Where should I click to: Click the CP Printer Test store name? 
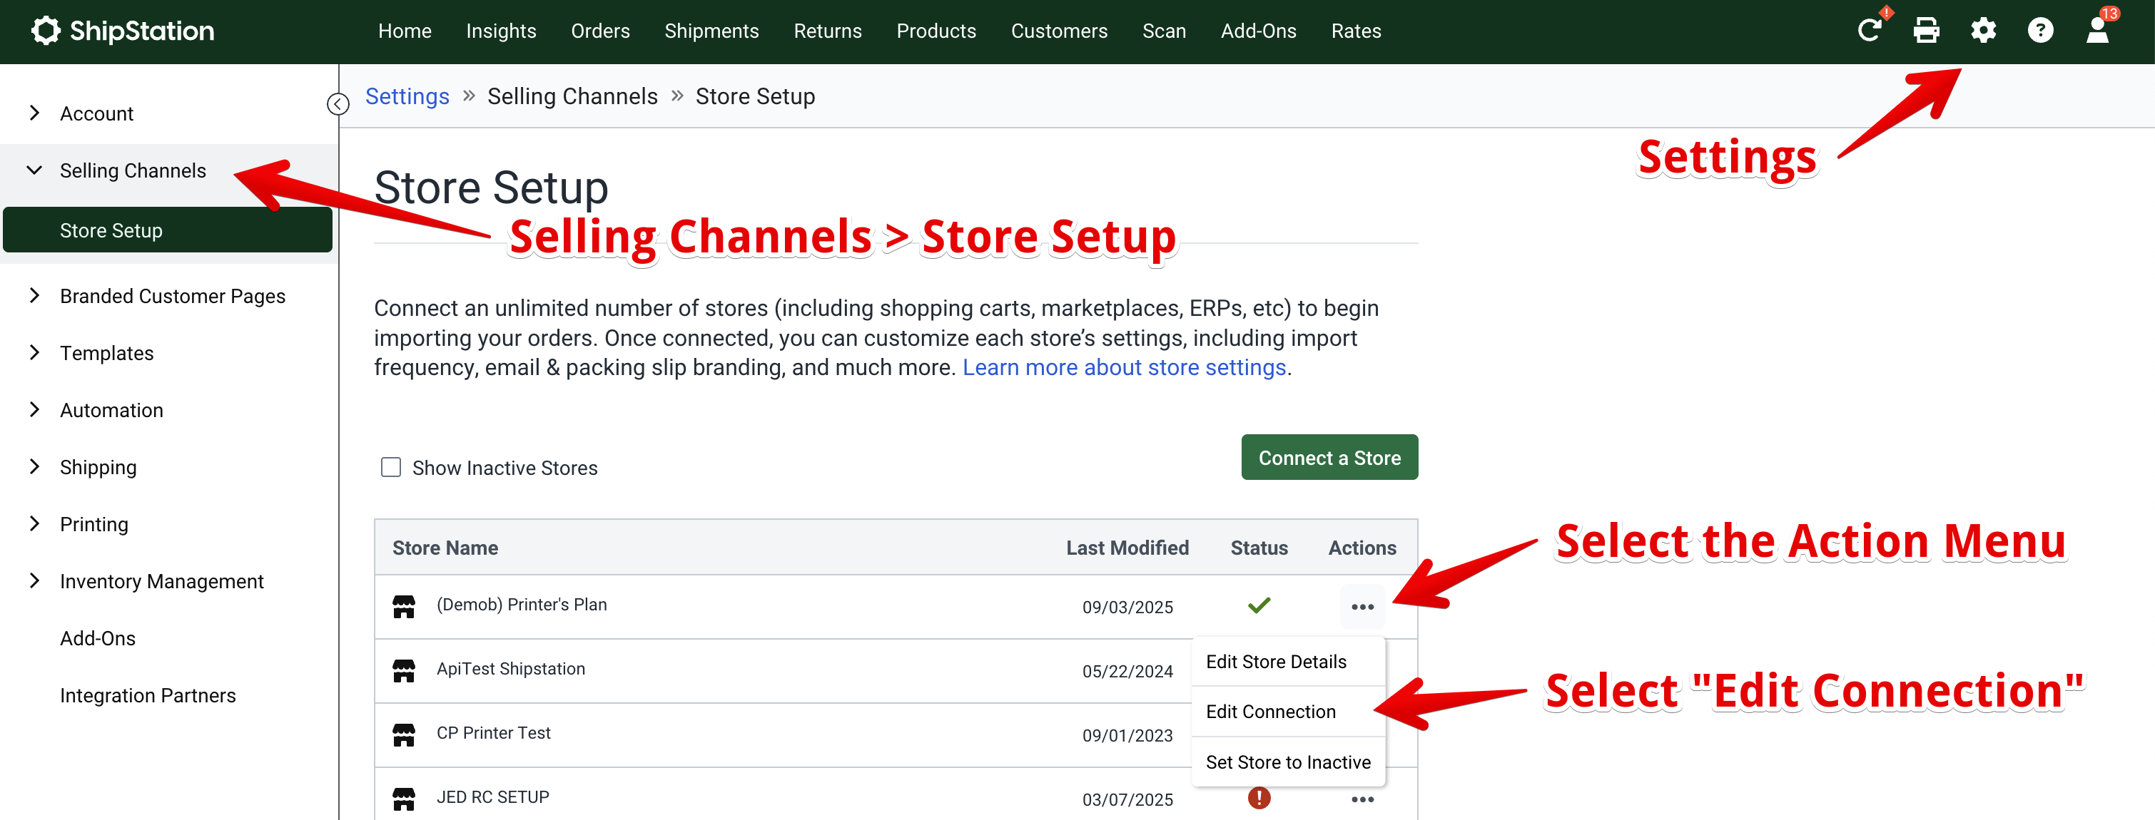click(494, 733)
